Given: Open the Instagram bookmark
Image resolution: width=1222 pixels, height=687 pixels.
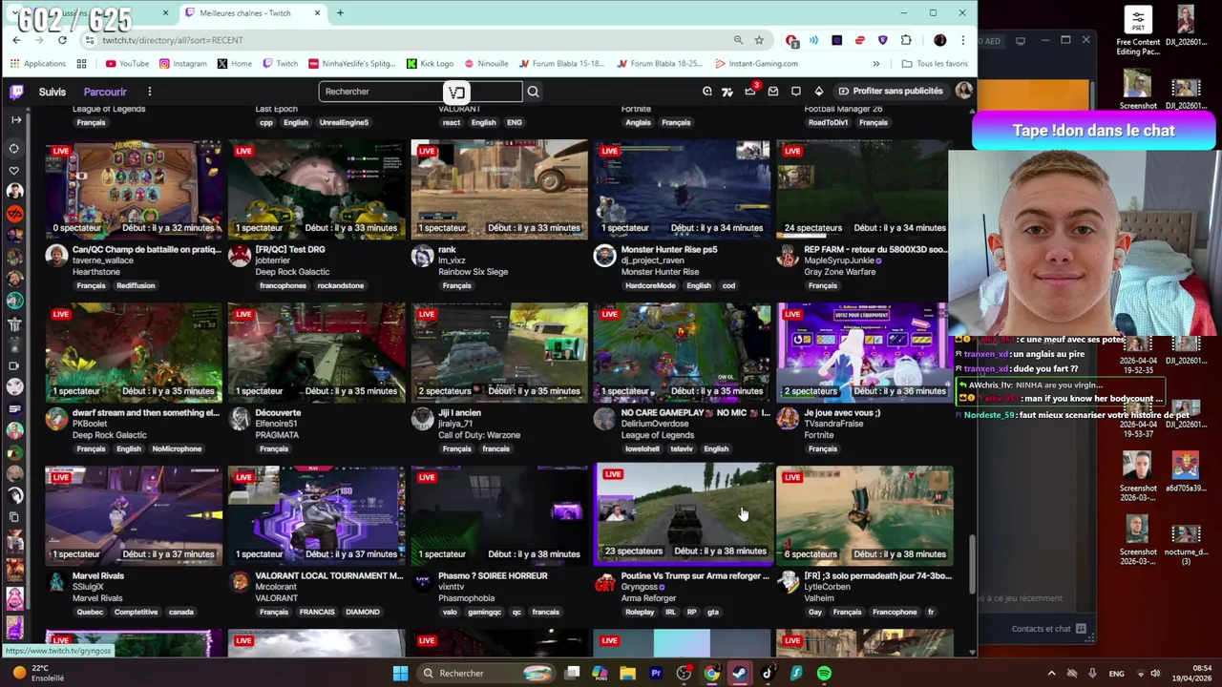Looking at the screenshot, I should tap(183, 64).
